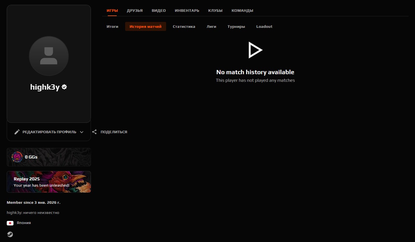
Task: Open the ДРУЗЬЯ tab
Action: pos(135,10)
